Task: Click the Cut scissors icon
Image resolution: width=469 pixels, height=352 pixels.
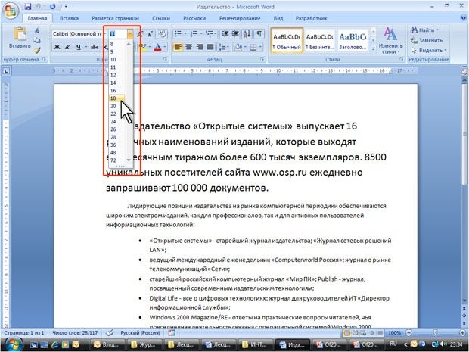Action: [x=37, y=30]
